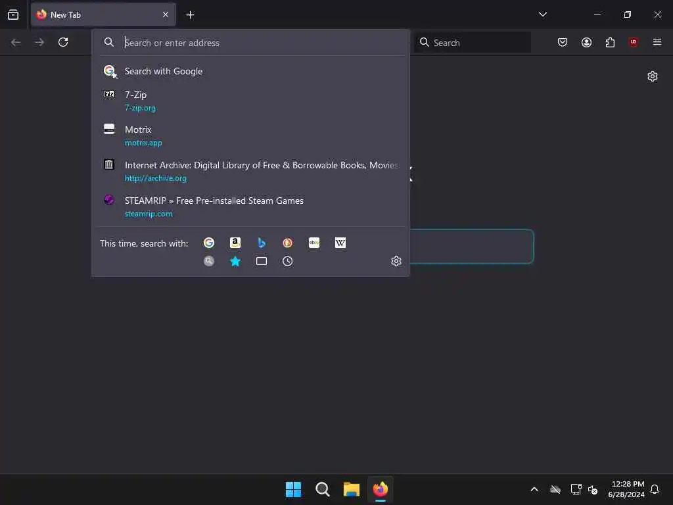Open the Internet Archive suggestion
The width and height of the screenshot is (673, 505).
250,172
